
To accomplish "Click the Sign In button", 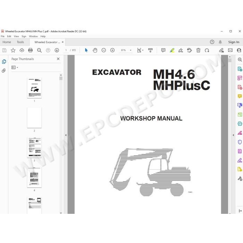I will click(x=234, y=42).
